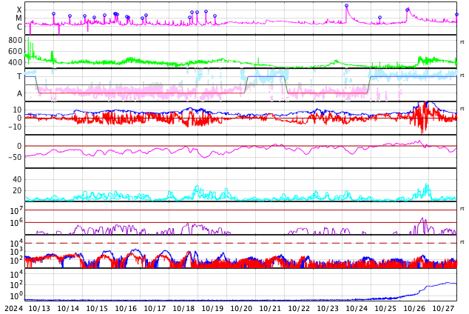
Task: Click the C flare class axis label
Action: point(19,27)
